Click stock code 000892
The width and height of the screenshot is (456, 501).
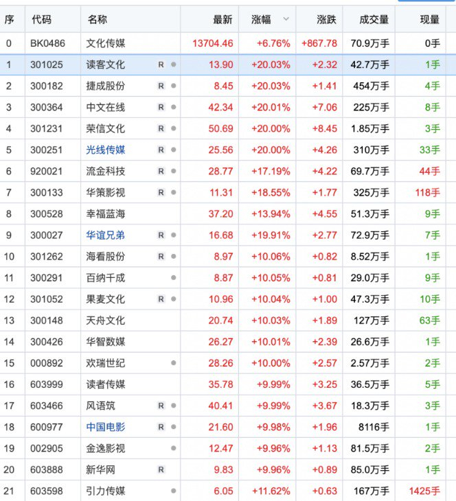click(47, 363)
